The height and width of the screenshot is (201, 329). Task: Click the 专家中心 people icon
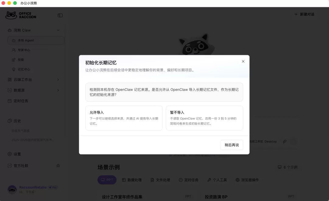(x=14, y=50)
